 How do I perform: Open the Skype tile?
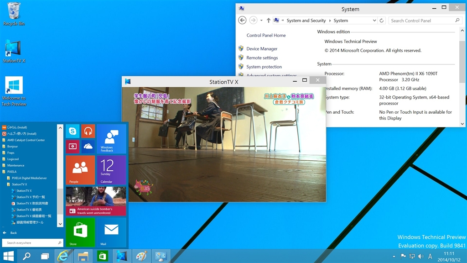coord(73,131)
